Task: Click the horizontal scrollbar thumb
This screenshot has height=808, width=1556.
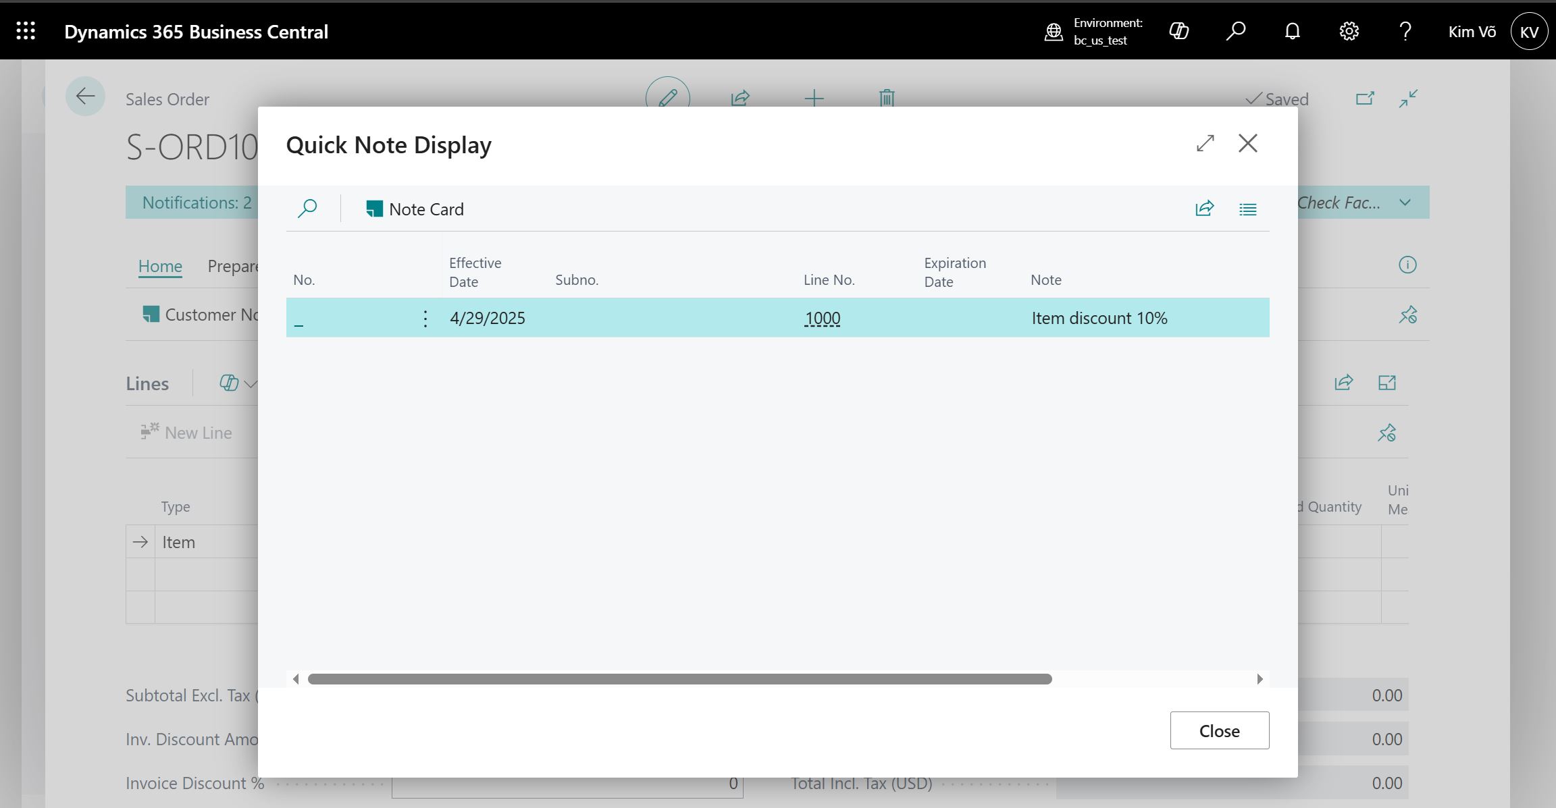Action: point(680,679)
